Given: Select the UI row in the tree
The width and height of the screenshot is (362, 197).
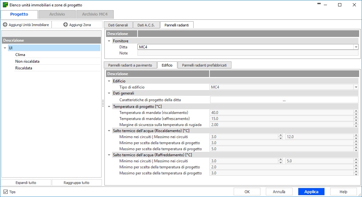Looking at the screenshot, I should [x=54, y=48].
